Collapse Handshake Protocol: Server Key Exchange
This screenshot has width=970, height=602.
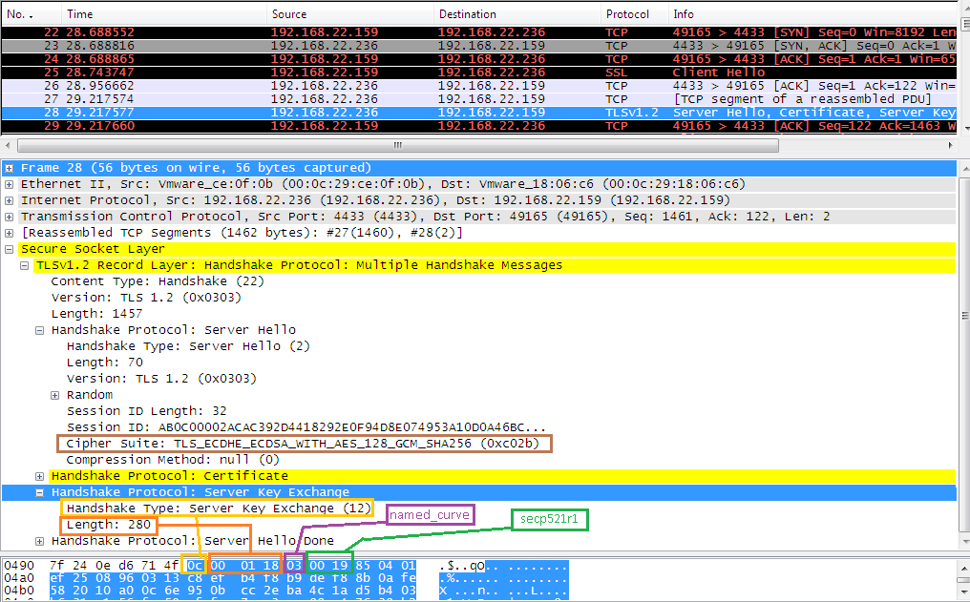point(40,492)
